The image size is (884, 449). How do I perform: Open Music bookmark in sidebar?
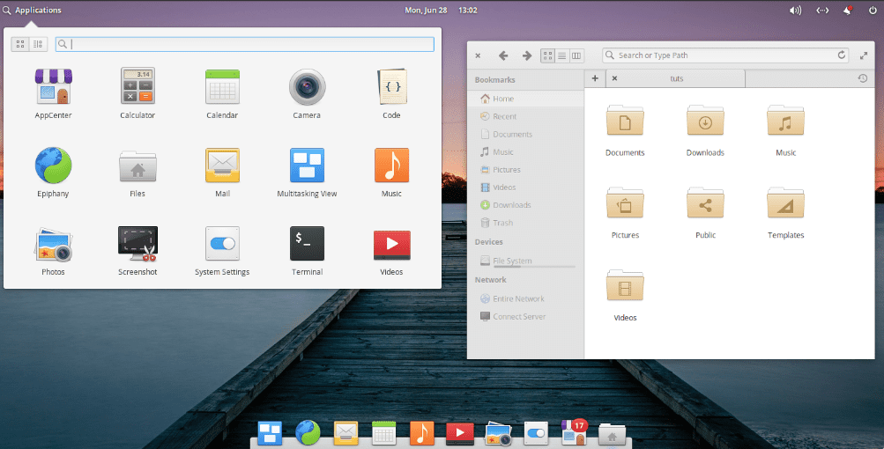(525, 152)
